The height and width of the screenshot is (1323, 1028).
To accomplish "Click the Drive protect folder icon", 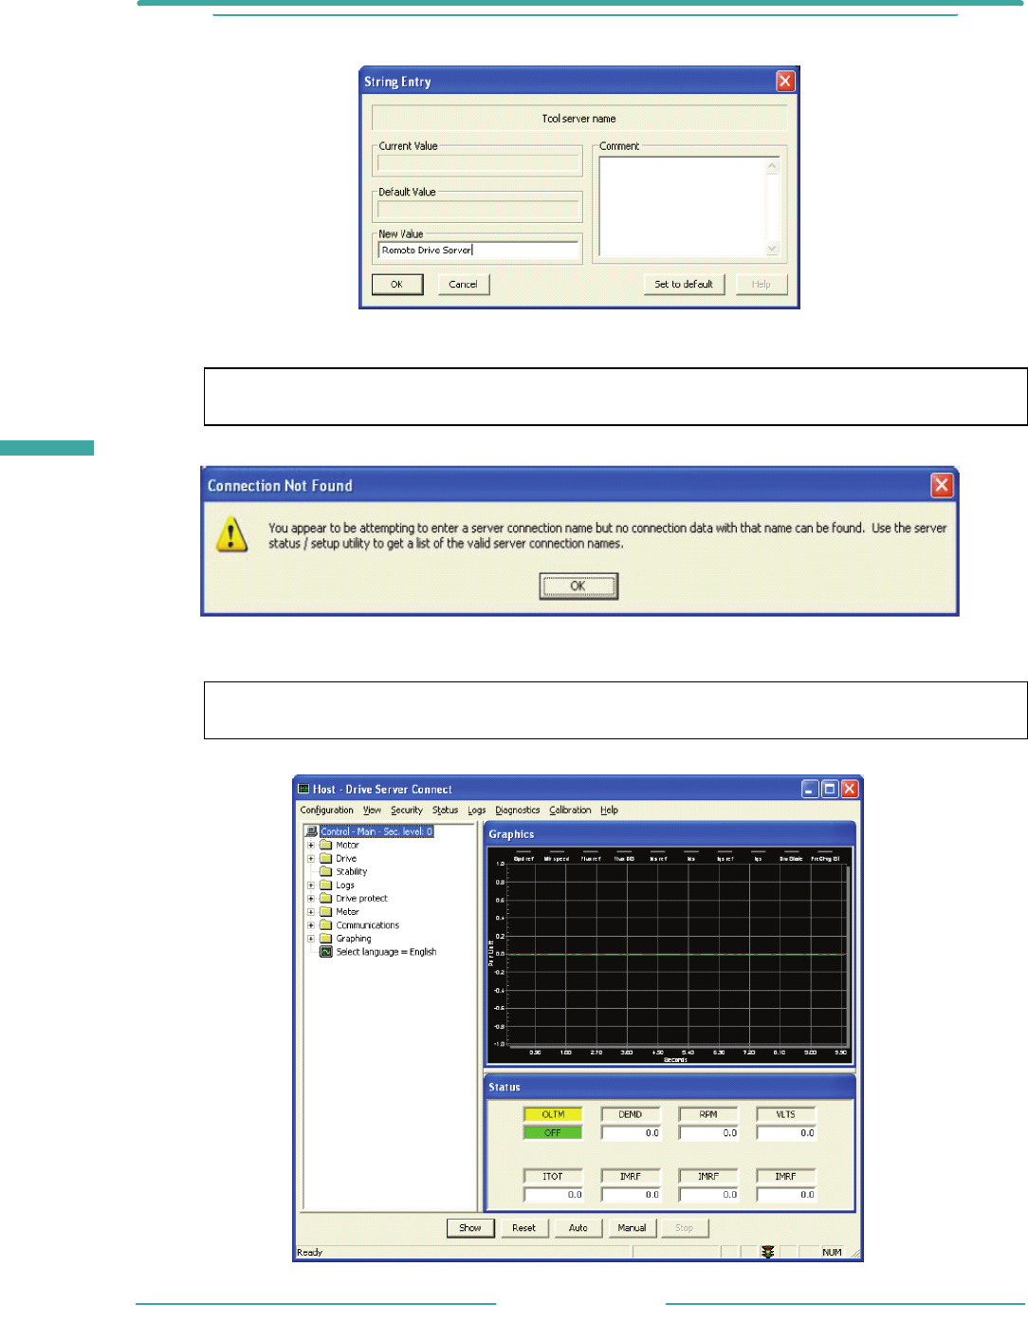I will click(x=326, y=898).
